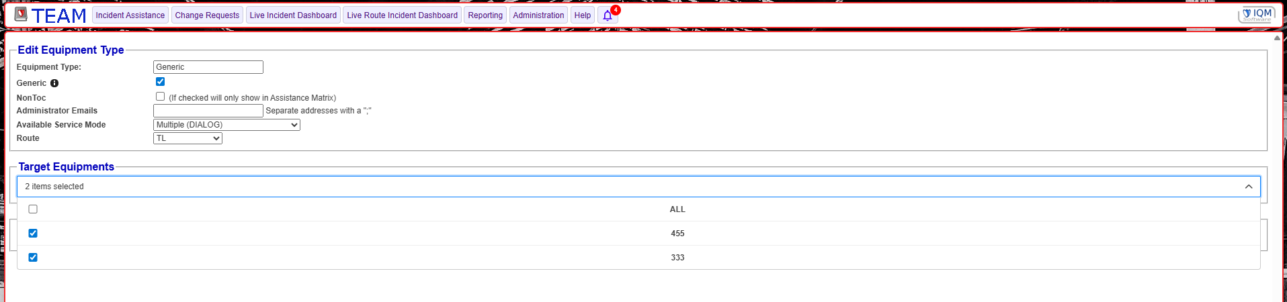Viewport: 1287px width, 302px height.
Task: Deselect the 333 equipment checkbox
Action: point(33,258)
